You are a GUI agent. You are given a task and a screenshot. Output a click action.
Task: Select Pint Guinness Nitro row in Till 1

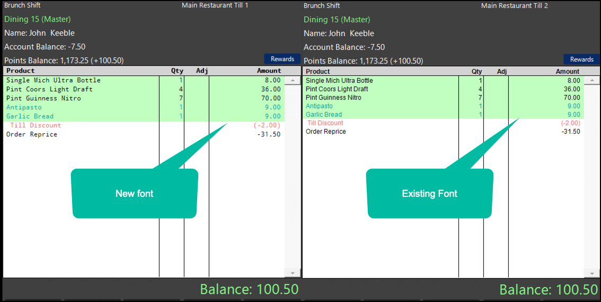click(144, 98)
